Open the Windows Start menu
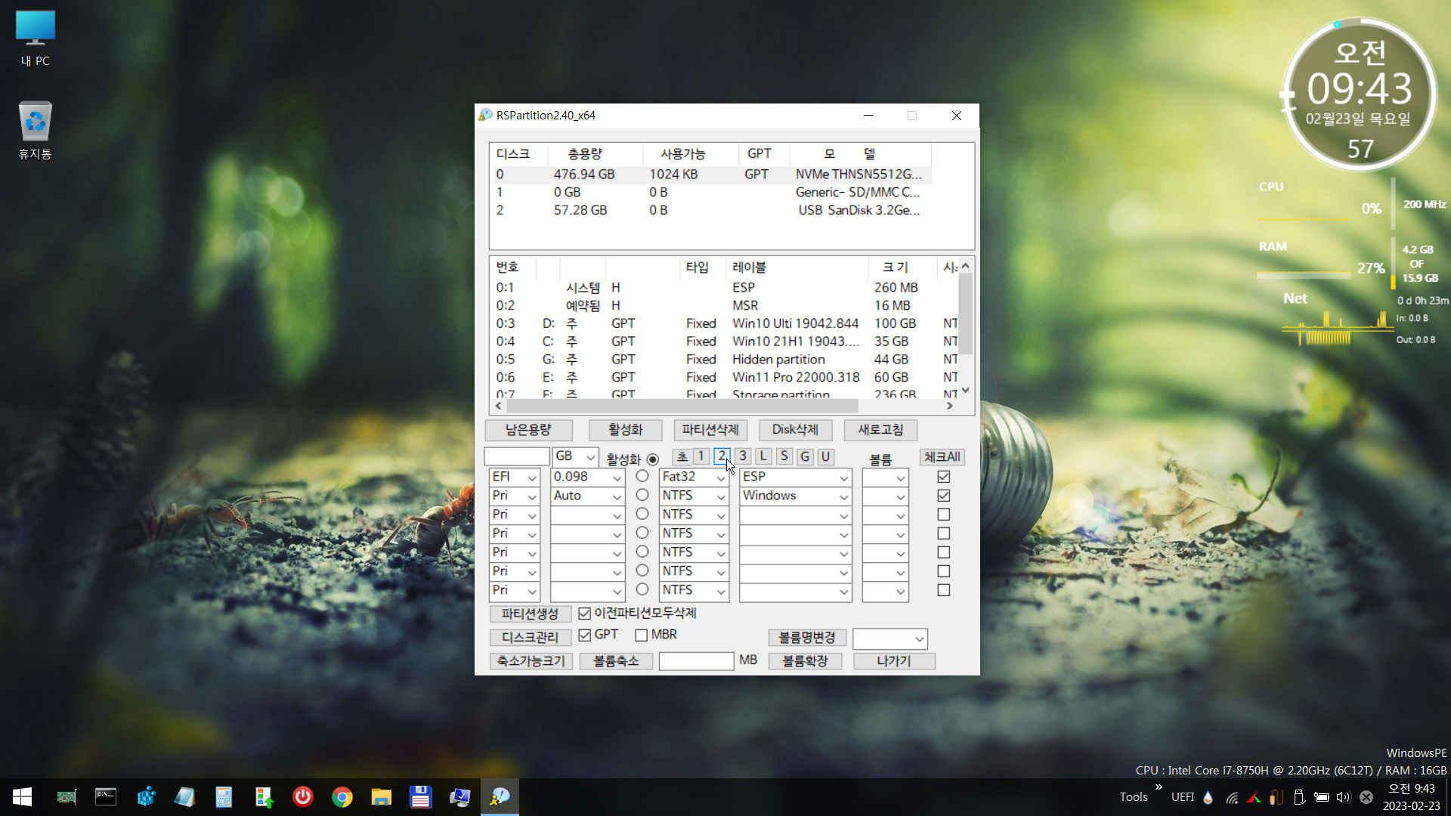 coord(22,797)
